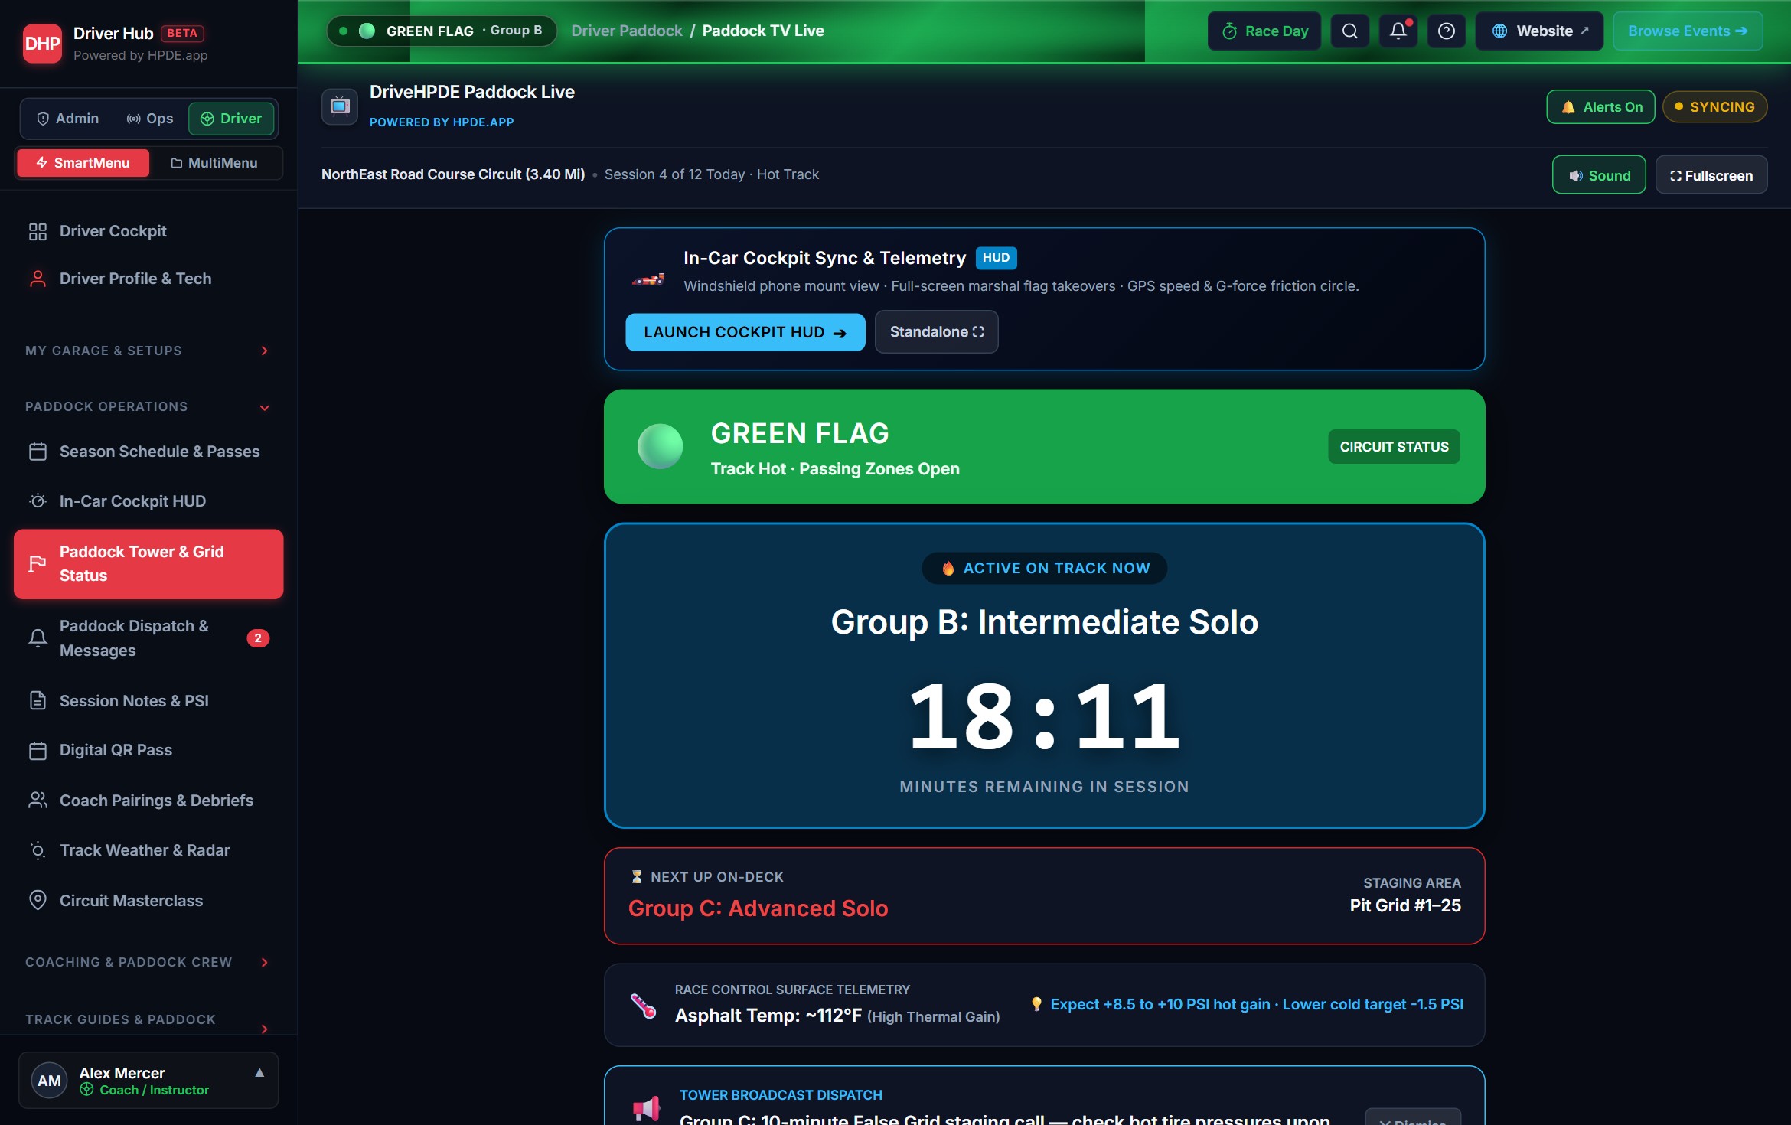The height and width of the screenshot is (1125, 1791).
Task: Open Driver Profile & Tech page
Action: [x=148, y=279]
